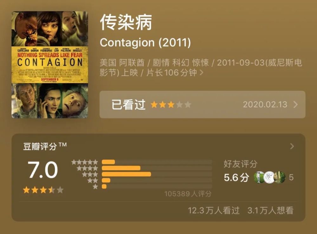This screenshot has width=317, height=234.
Task: Tap the 传染病 movie title
Action: 126,22
